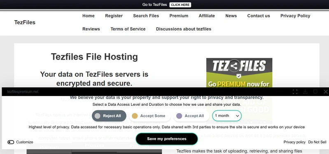Image resolution: width=329 pixels, height=154 pixels.
Task: Click the shield icon in the black bar
Action: pos(315,92)
